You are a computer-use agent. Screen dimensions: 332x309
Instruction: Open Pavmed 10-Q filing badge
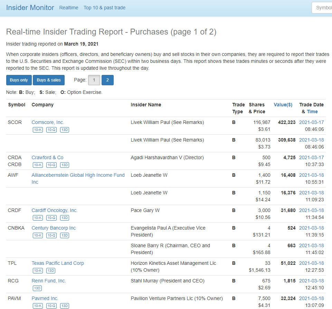(51, 306)
